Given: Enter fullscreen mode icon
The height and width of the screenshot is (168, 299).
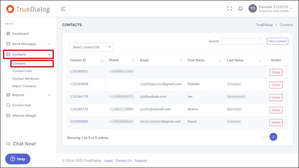Looking at the screenshot, I should coord(230,8).
